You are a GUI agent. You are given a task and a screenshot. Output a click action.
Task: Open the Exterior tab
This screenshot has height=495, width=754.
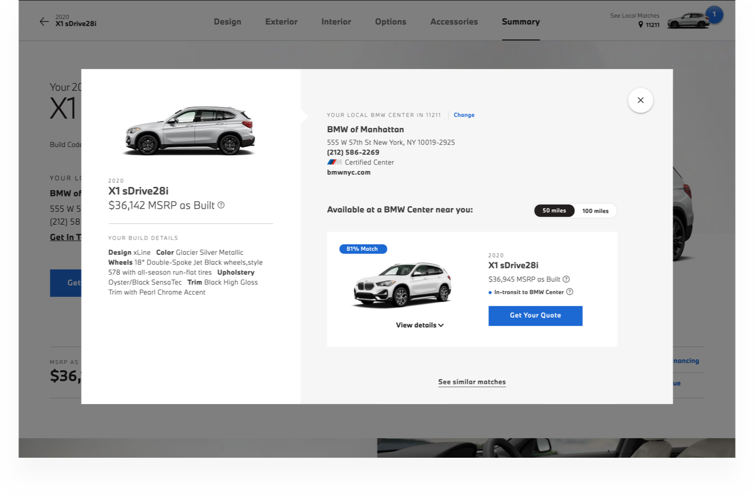point(281,22)
